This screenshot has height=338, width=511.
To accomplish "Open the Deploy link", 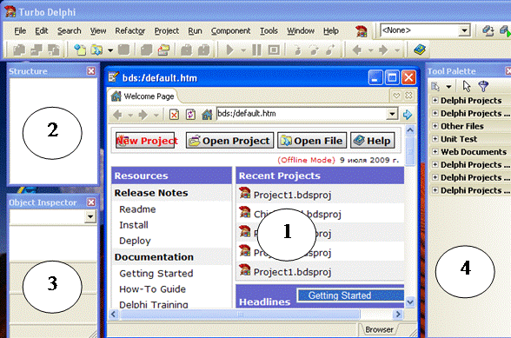I will click(x=135, y=241).
